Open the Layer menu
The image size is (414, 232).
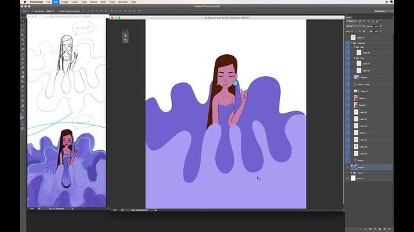click(x=75, y=2)
